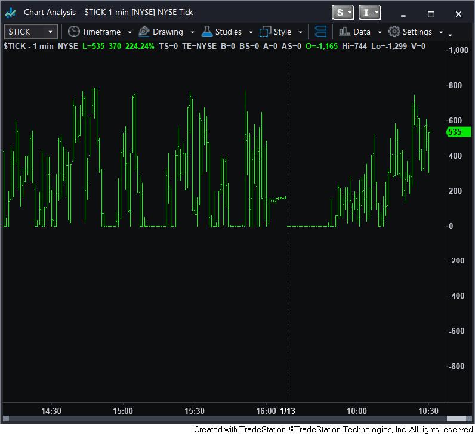Open the Settings menu
Image resolution: width=475 pixels, height=434 pixels.
click(x=417, y=32)
